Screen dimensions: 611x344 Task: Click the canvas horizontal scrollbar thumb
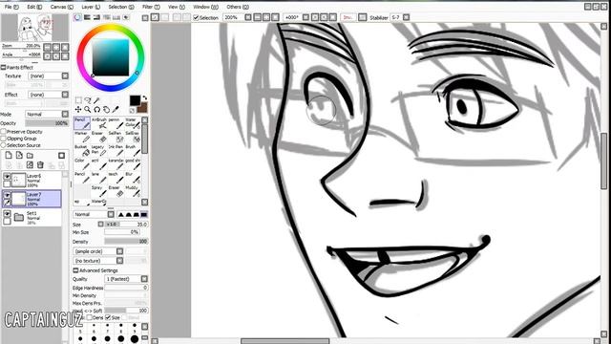click(284, 341)
